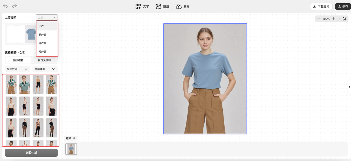Click the redo arrow icon

[15, 6]
